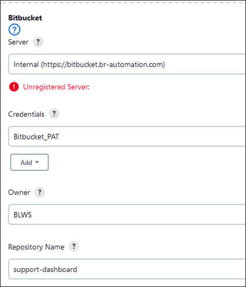The height and width of the screenshot is (287, 246).
Task: Click the Server field label
Action: 18,42
